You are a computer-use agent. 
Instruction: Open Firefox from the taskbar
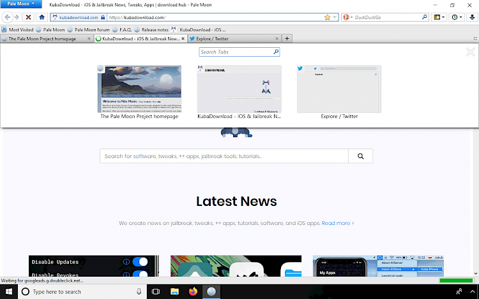point(193,292)
